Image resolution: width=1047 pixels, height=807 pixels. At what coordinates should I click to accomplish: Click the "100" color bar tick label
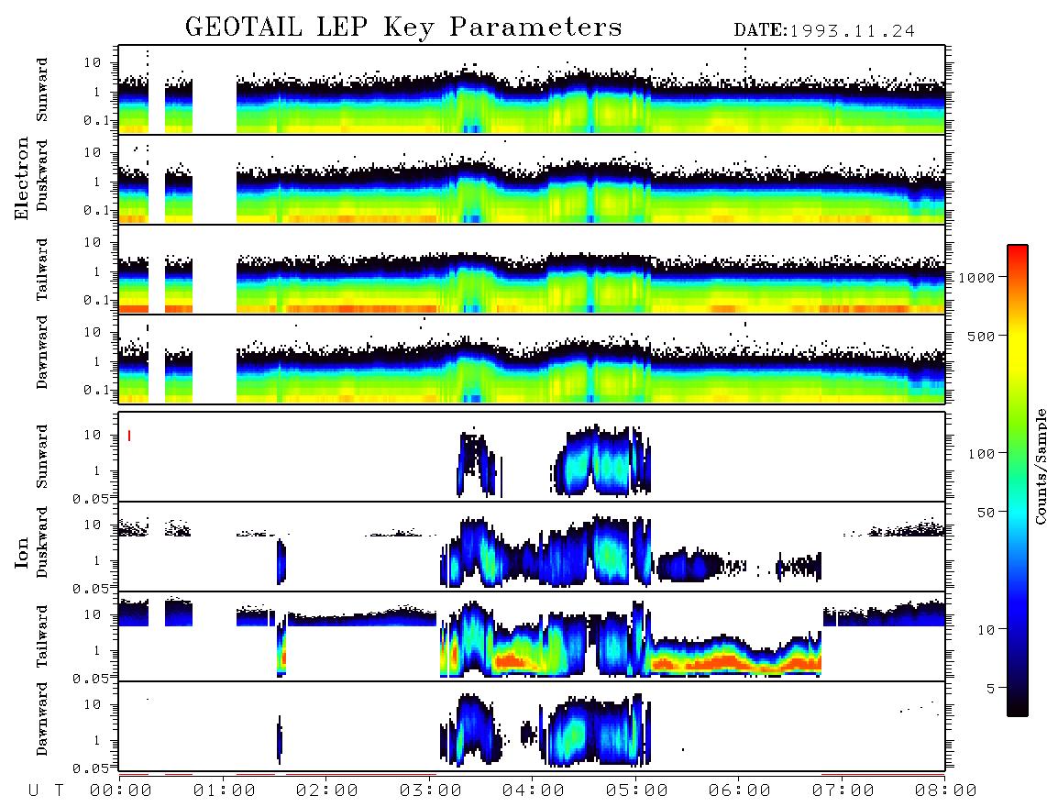(x=981, y=454)
